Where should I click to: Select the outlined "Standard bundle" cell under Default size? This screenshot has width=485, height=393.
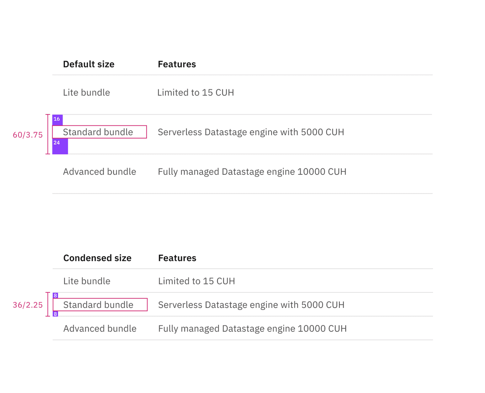tap(99, 132)
